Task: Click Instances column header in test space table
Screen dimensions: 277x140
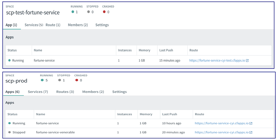Action: [x=125, y=50]
